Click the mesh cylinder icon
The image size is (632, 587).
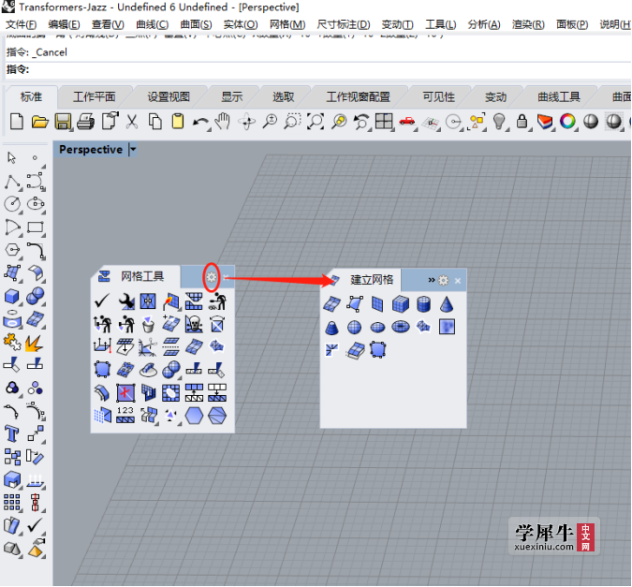click(423, 304)
